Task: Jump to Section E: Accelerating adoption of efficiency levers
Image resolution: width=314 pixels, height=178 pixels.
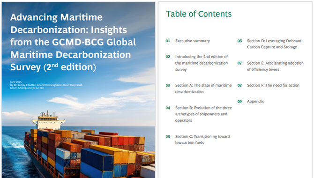Action: pyautogui.click(x=275, y=66)
